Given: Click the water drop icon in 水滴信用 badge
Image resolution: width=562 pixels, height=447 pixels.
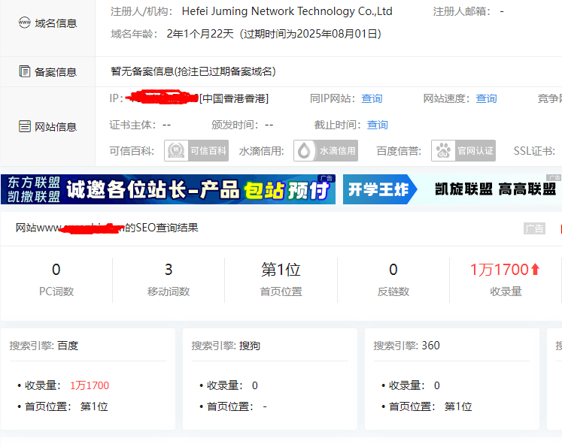Looking at the screenshot, I should (x=304, y=151).
